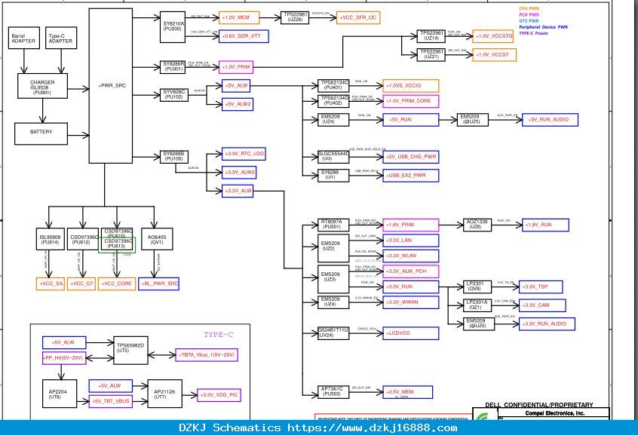Select the ISL95808 (PU614) block

pyautogui.click(x=50, y=239)
